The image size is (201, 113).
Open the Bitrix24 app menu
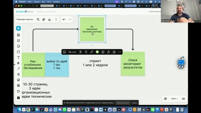(22, 2)
